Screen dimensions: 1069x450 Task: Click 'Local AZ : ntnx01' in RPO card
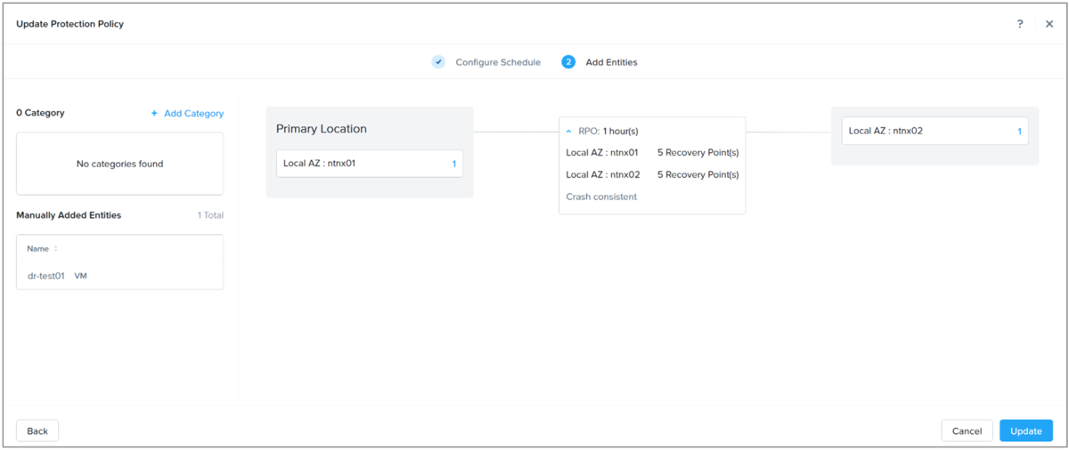[x=602, y=153]
